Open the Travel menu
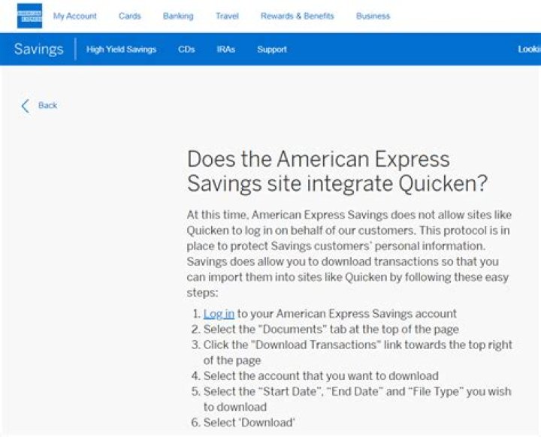This screenshot has width=541, height=437. [x=227, y=17]
